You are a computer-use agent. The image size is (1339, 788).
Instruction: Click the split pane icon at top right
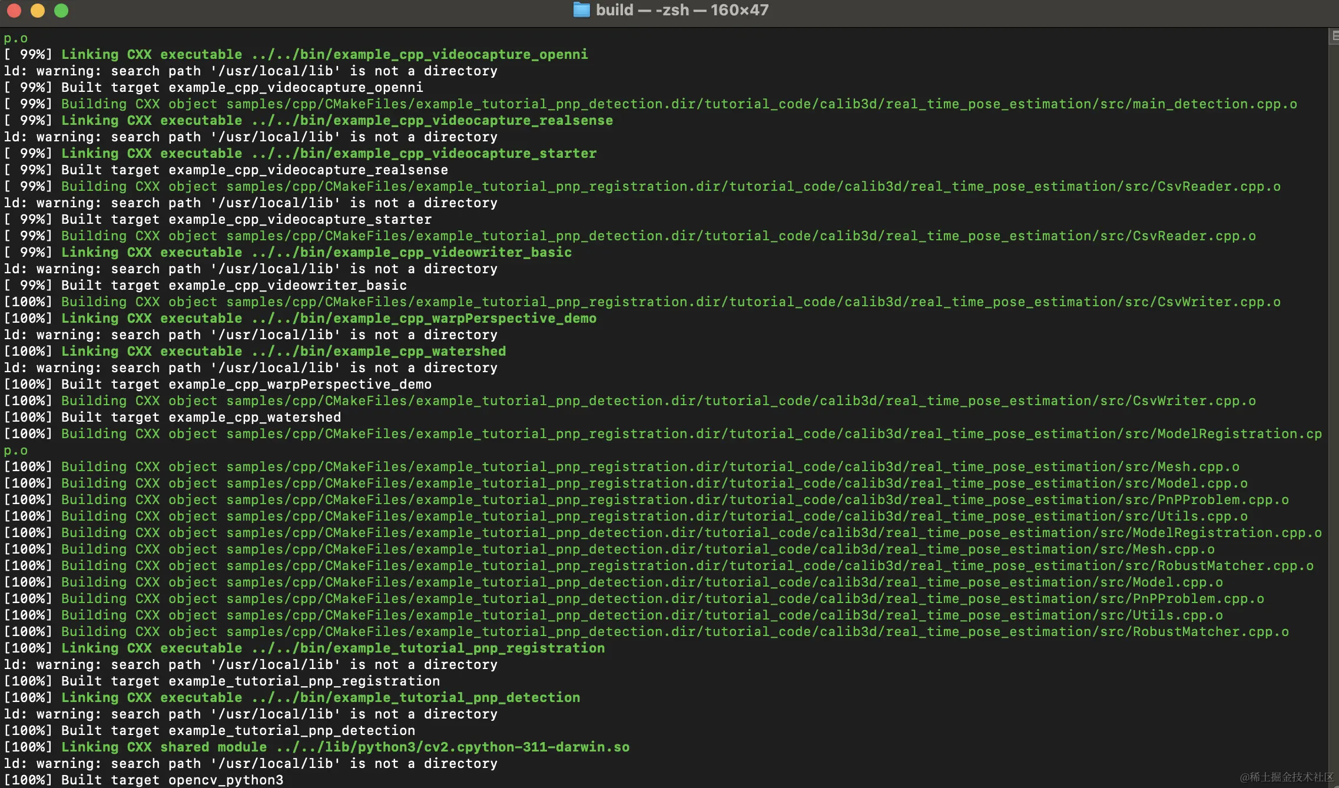pyautogui.click(x=1334, y=37)
